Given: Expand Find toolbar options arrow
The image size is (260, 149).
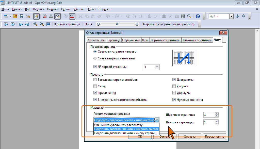Looking at the screenshot, I should point(250,16).
